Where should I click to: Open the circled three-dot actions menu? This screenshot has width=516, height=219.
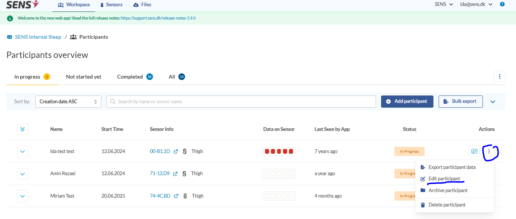pos(489,151)
